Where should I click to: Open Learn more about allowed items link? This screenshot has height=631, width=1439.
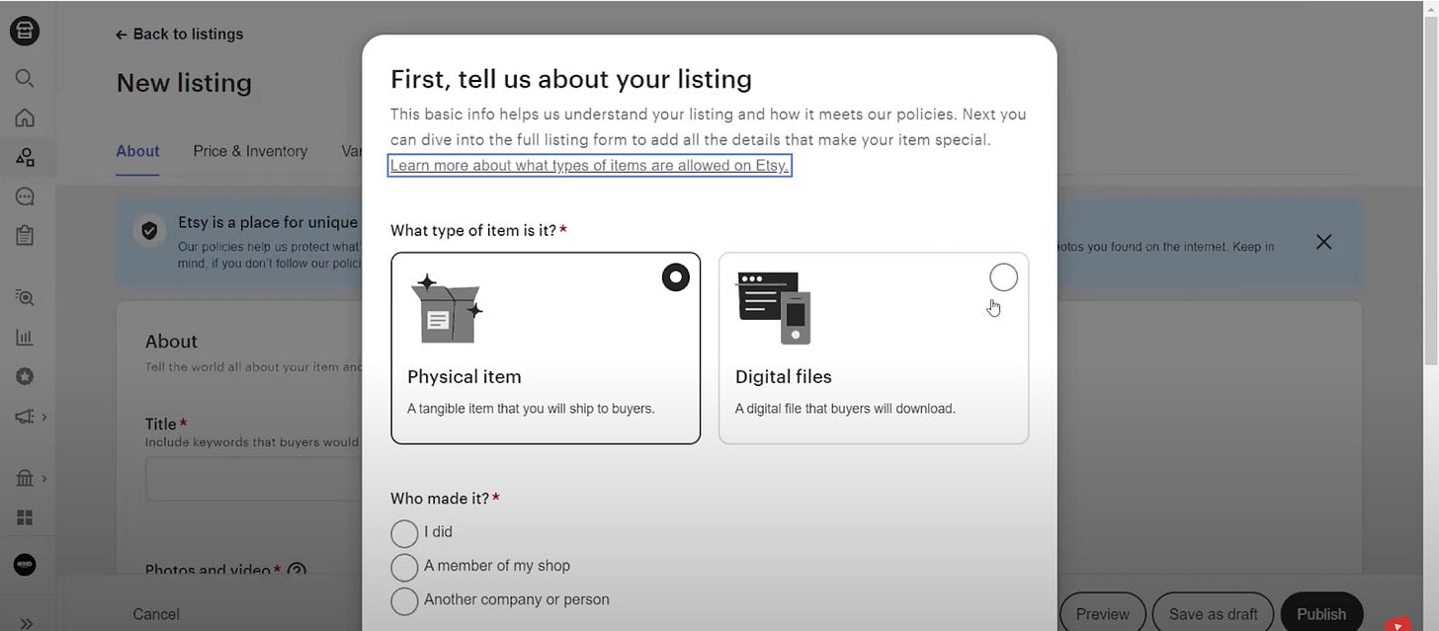tap(589, 166)
